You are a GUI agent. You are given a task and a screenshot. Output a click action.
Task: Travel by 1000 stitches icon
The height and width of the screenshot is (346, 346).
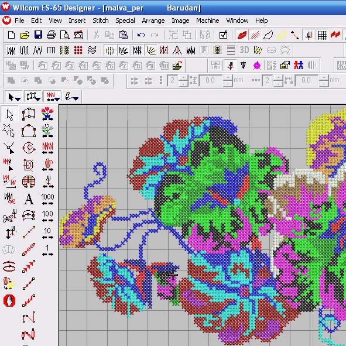(47, 199)
